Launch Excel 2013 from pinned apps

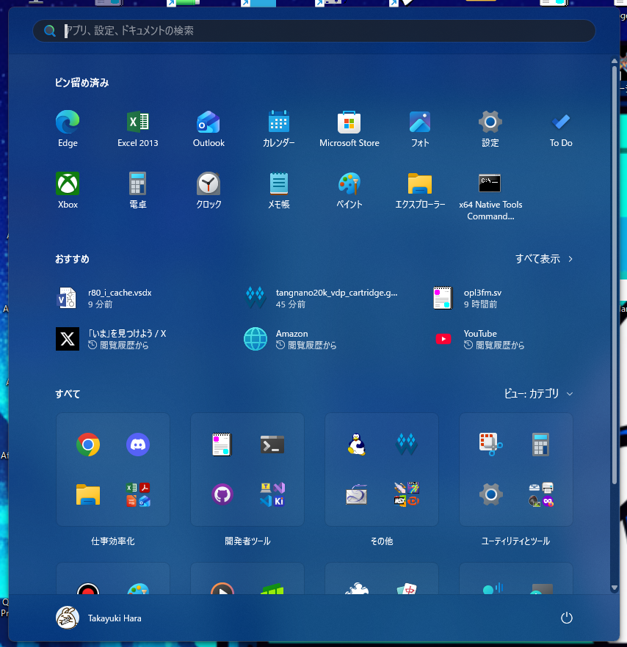point(137,129)
